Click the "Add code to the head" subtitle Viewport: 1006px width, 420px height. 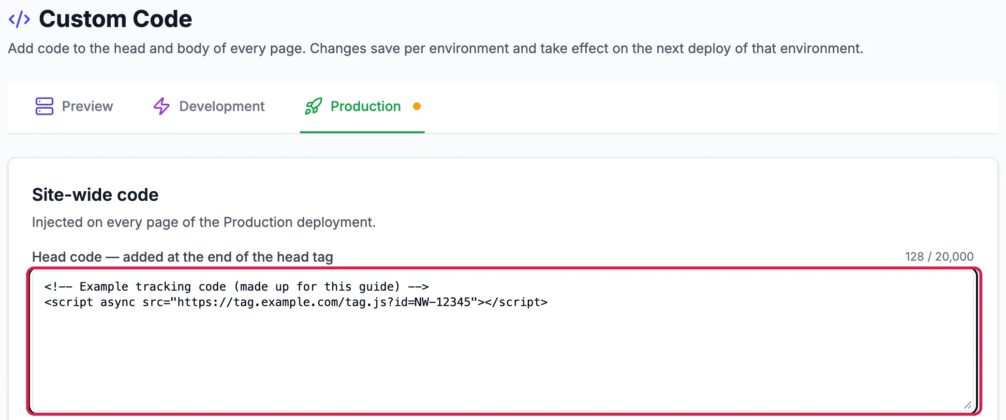(x=435, y=48)
